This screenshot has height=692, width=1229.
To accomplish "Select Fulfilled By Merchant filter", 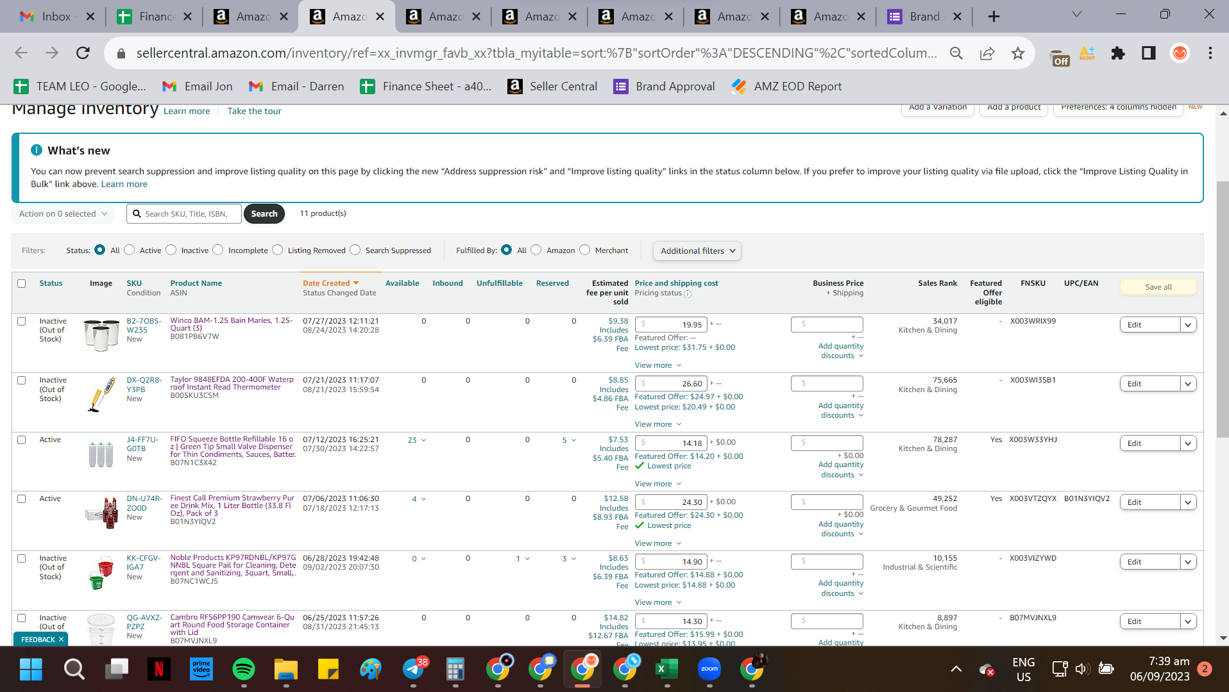I will click(585, 250).
